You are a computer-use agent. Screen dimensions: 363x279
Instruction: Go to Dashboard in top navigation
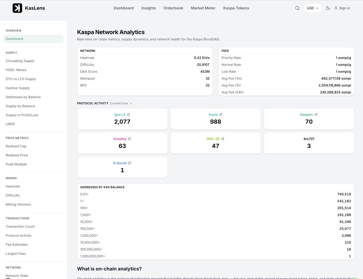pos(124,8)
